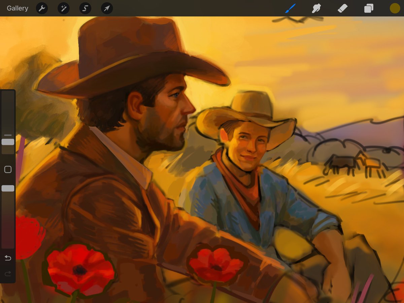404x303 pixels.
Task: Select the Eraser tool
Action: [342, 8]
